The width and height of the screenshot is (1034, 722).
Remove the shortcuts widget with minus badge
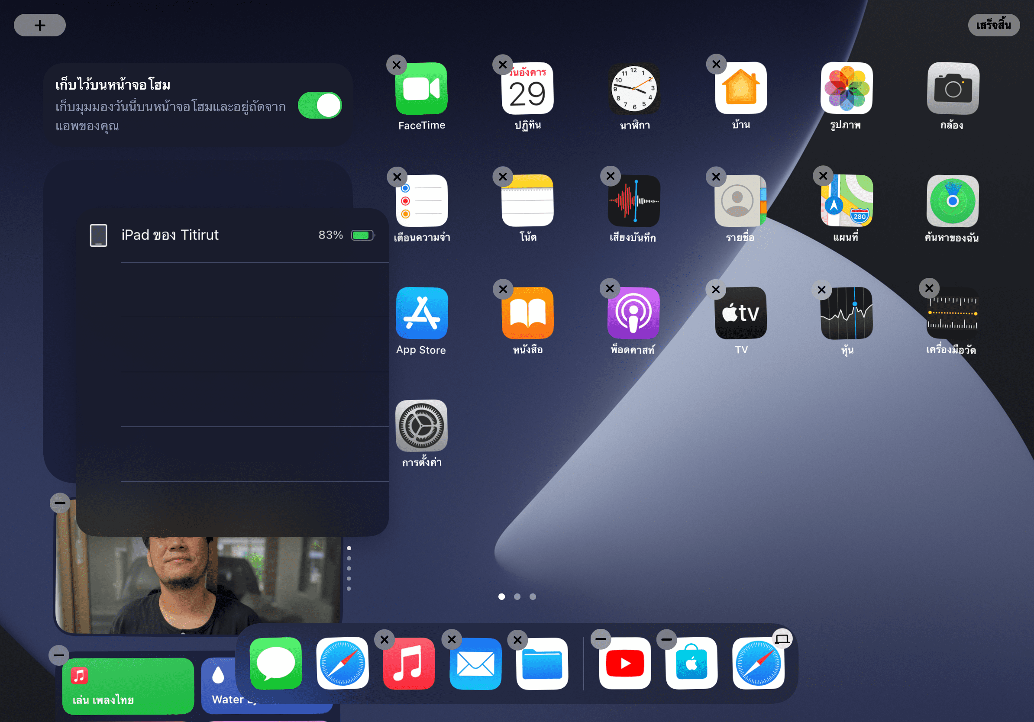point(58,655)
